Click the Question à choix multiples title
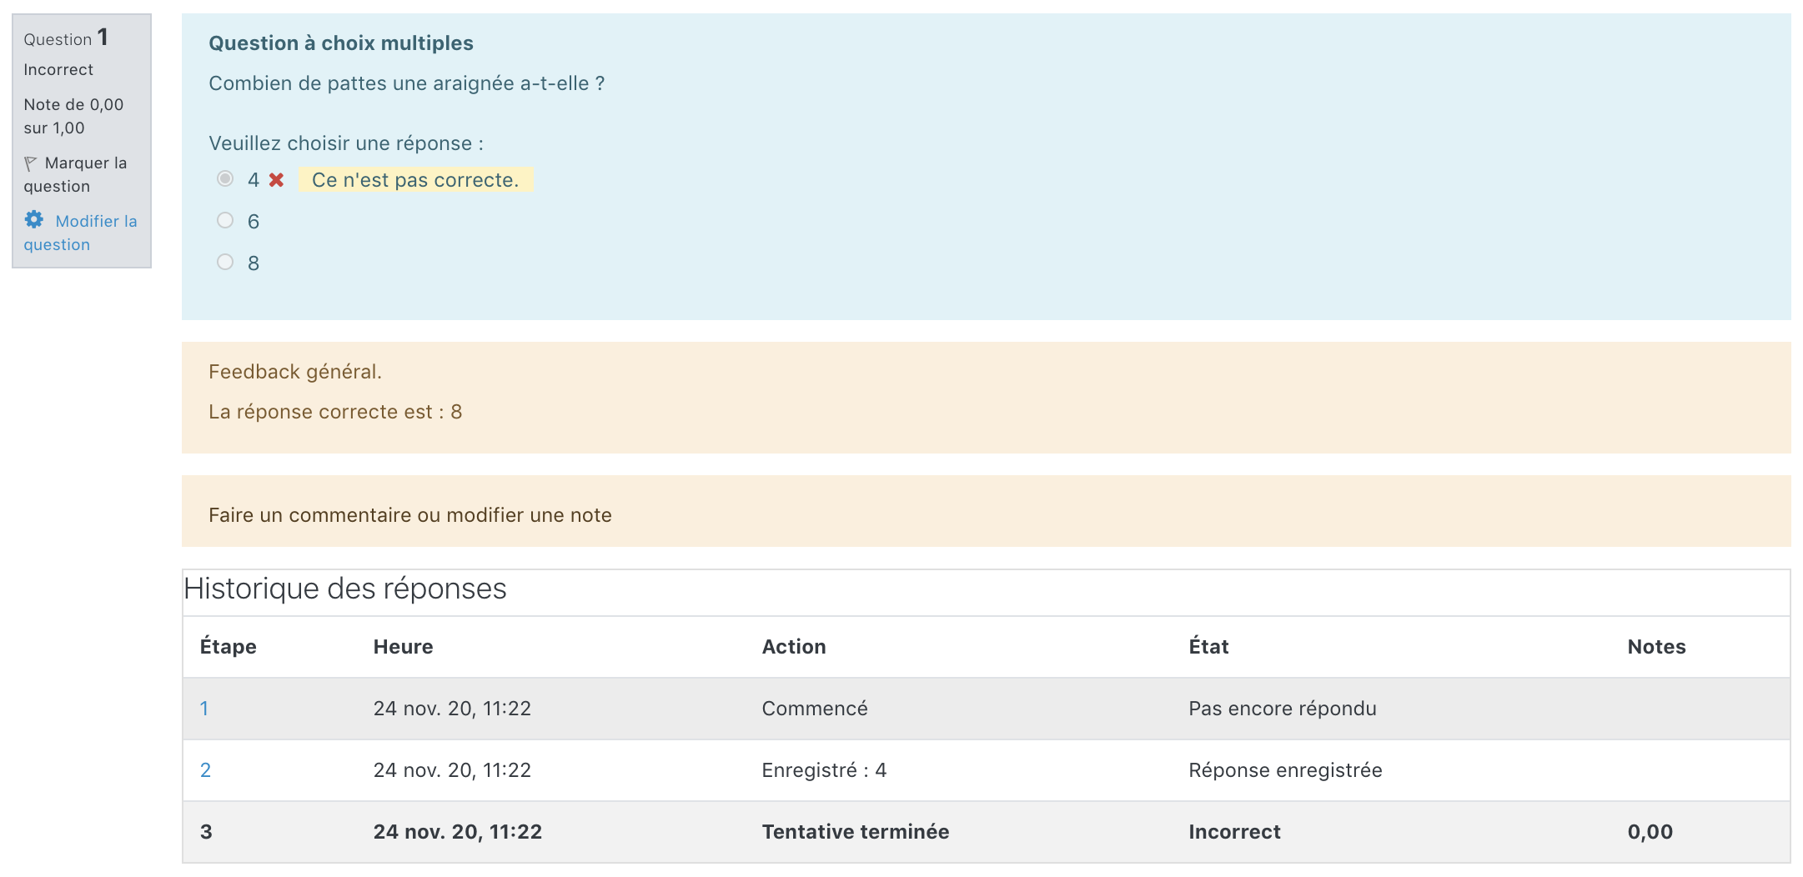Screen dimensions: 1803x877 point(340,43)
